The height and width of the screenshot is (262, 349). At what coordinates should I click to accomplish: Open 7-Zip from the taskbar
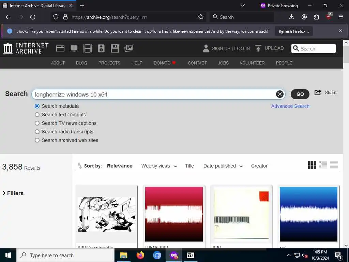pos(190,255)
